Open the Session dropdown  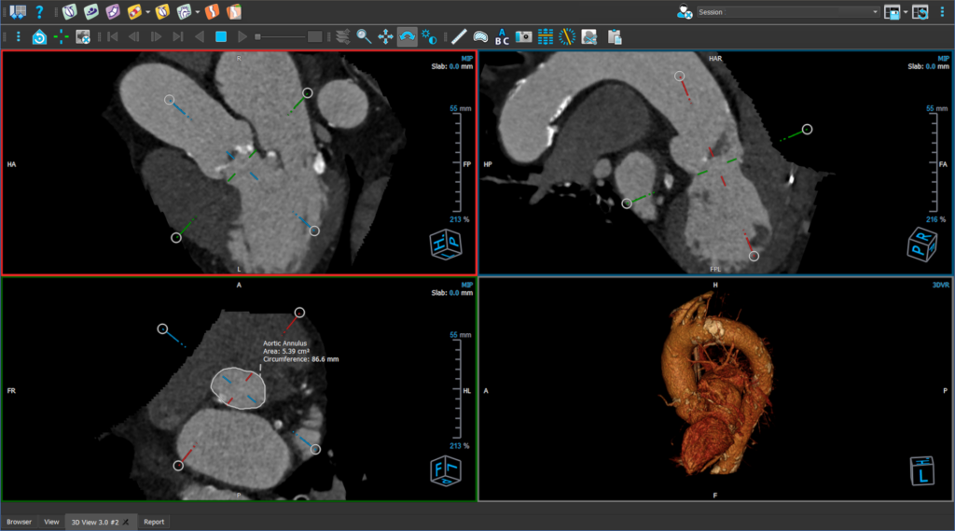tap(788, 12)
